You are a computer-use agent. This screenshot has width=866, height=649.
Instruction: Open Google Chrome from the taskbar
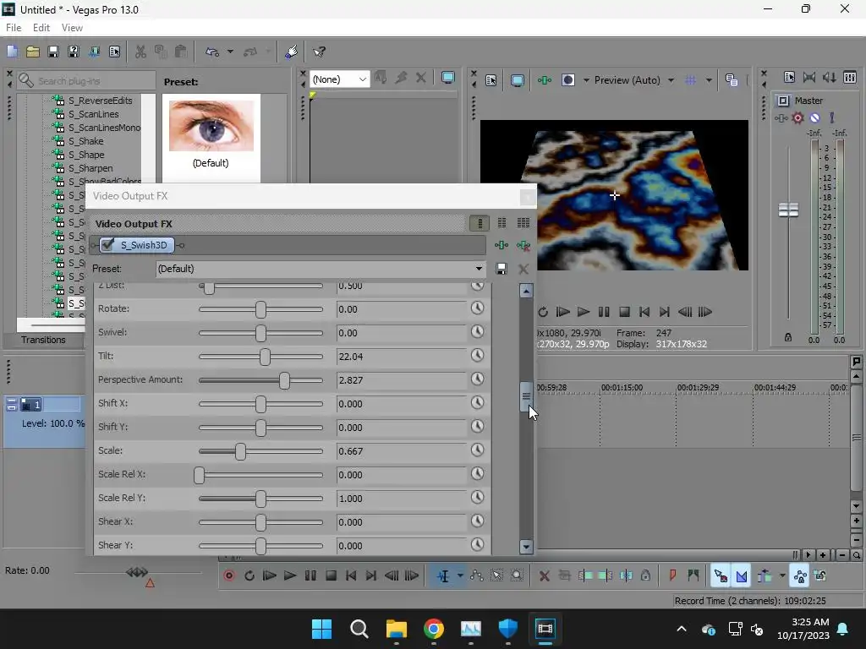click(434, 629)
